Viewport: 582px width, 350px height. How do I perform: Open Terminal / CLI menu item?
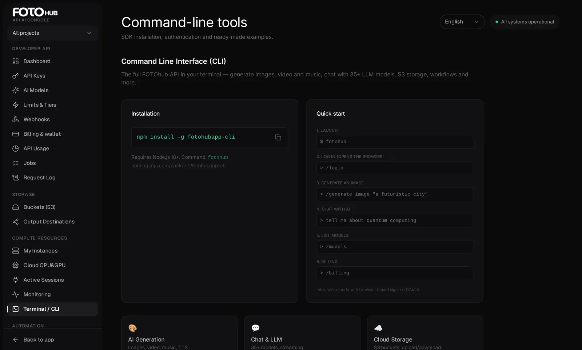click(x=52, y=309)
